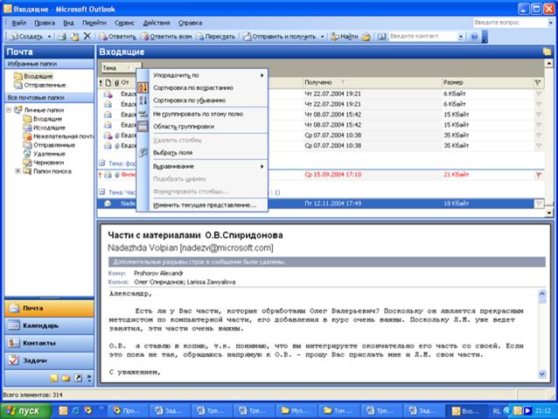Open the Справка menu
Screen dimensions: 558x419
point(190,23)
